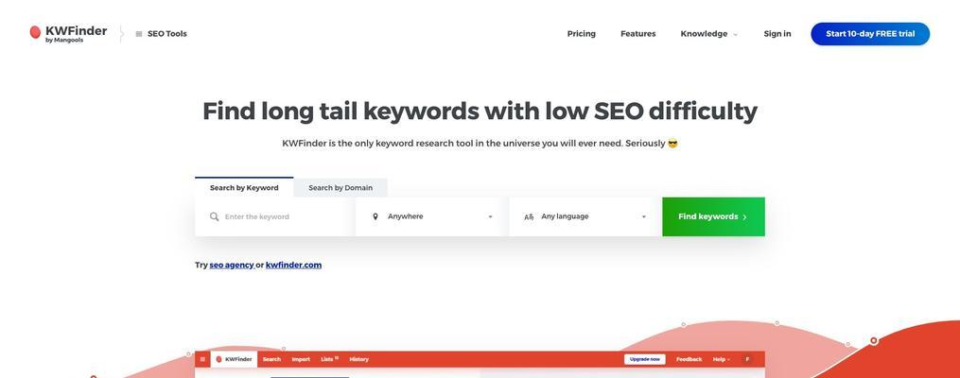Click the location pin icon beside Anywhere
Viewport: 960px width, 378px height.
coord(375,216)
